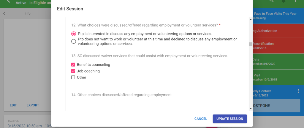This screenshot has height=128, width=304.
Task: Uncheck the Benefits counseling checkbox
Action: [73, 65]
